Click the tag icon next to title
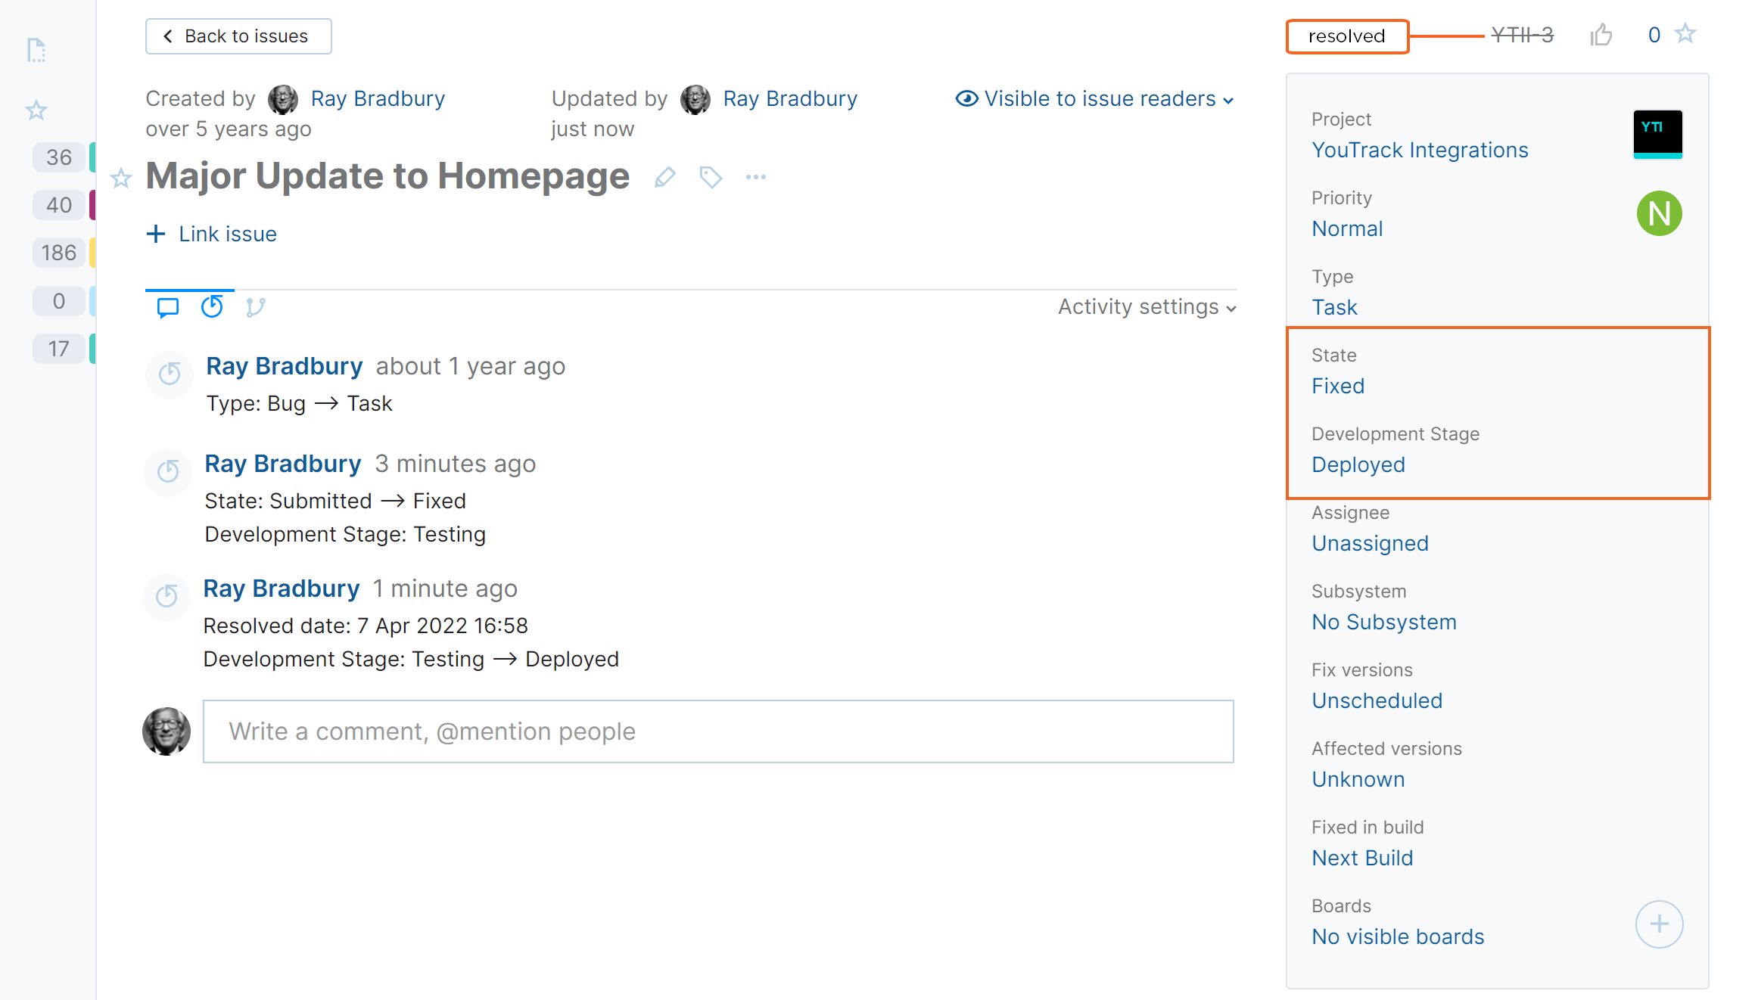The height and width of the screenshot is (1000, 1758). tap(710, 177)
